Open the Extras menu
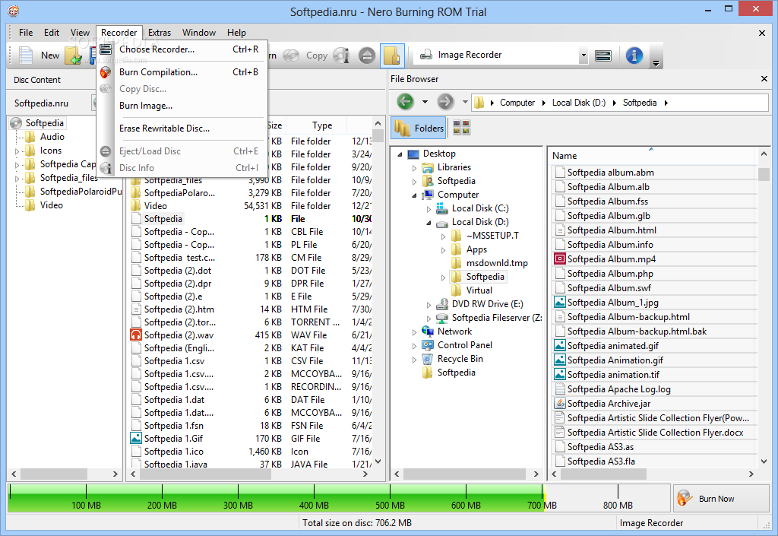The height and width of the screenshot is (536, 778). click(x=160, y=32)
